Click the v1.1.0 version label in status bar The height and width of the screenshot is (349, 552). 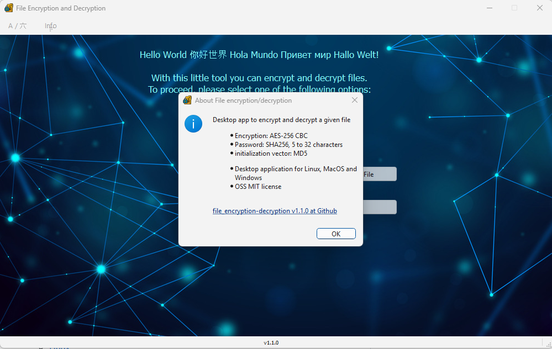tap(271, 342)
